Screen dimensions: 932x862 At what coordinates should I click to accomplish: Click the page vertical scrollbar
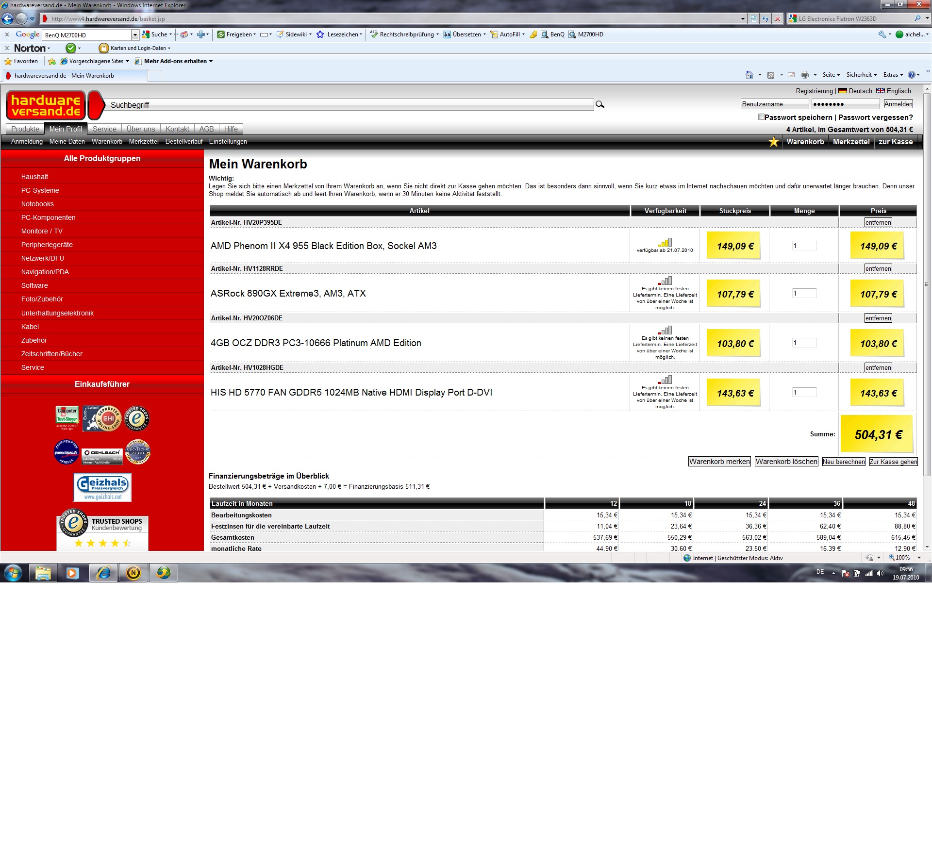[x=927, y=284]
